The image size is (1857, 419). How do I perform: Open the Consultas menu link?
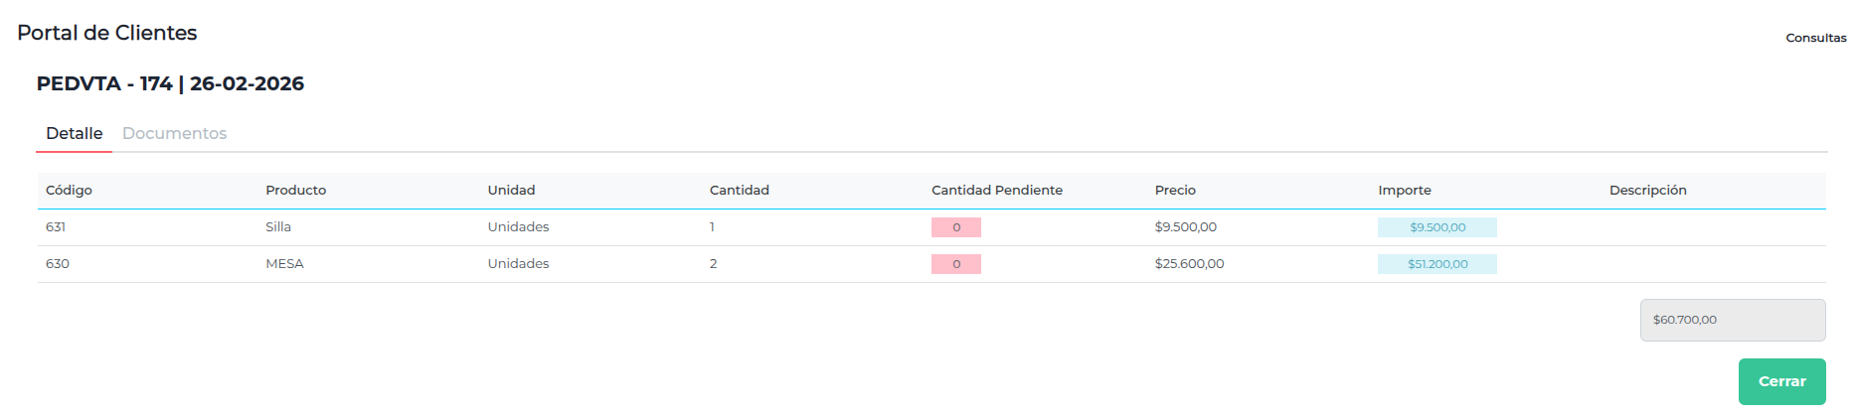[1815, 38]
